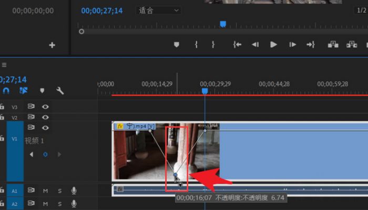Mute the A1 audio track
The width and height of the screenshot is (368, 210).
pos(46,191)
